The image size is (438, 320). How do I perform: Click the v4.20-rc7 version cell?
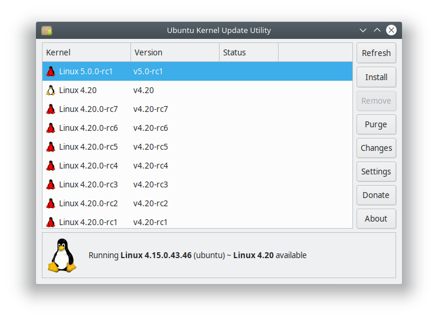tap(151, 109)
